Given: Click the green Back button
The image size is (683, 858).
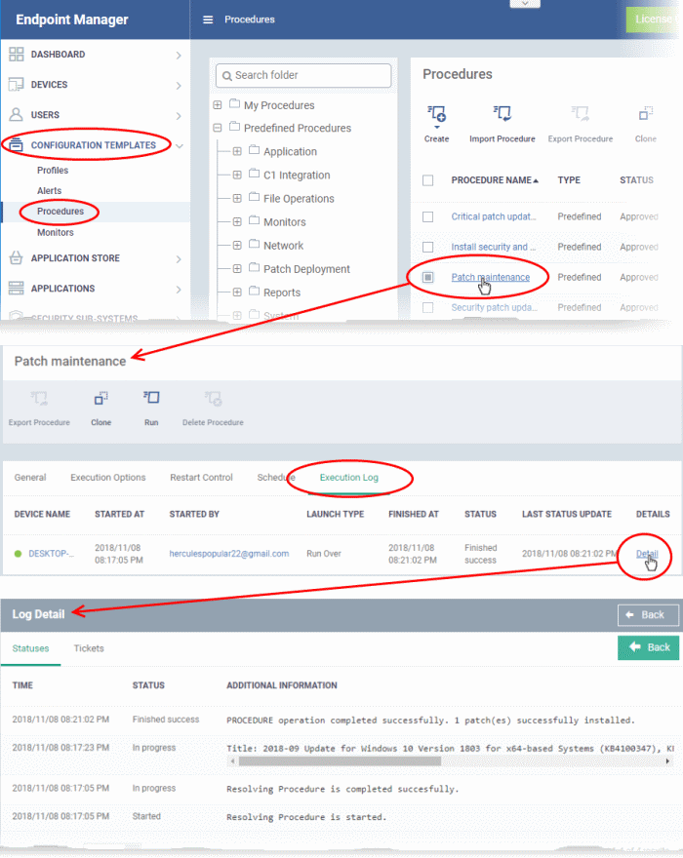Looking at the screenshot, I should tap(649, 647).
